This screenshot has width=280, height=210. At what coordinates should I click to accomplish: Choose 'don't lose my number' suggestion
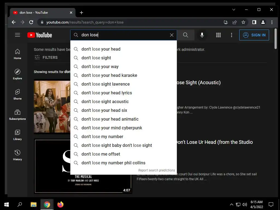point(124,137)
